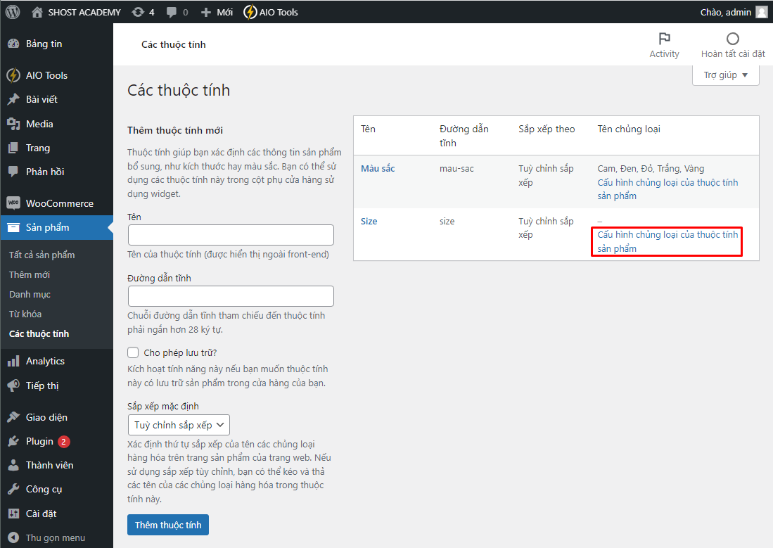Click inside the Đường dẫn tĩnh input field
Screen dimensions: 773x548
231,295
